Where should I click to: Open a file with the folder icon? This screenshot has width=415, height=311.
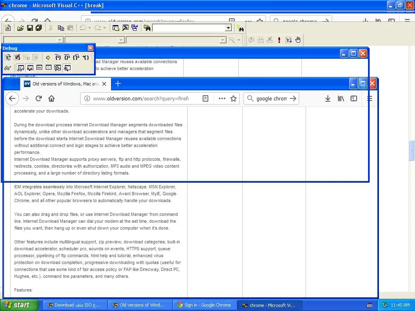[x=20, y=28]
